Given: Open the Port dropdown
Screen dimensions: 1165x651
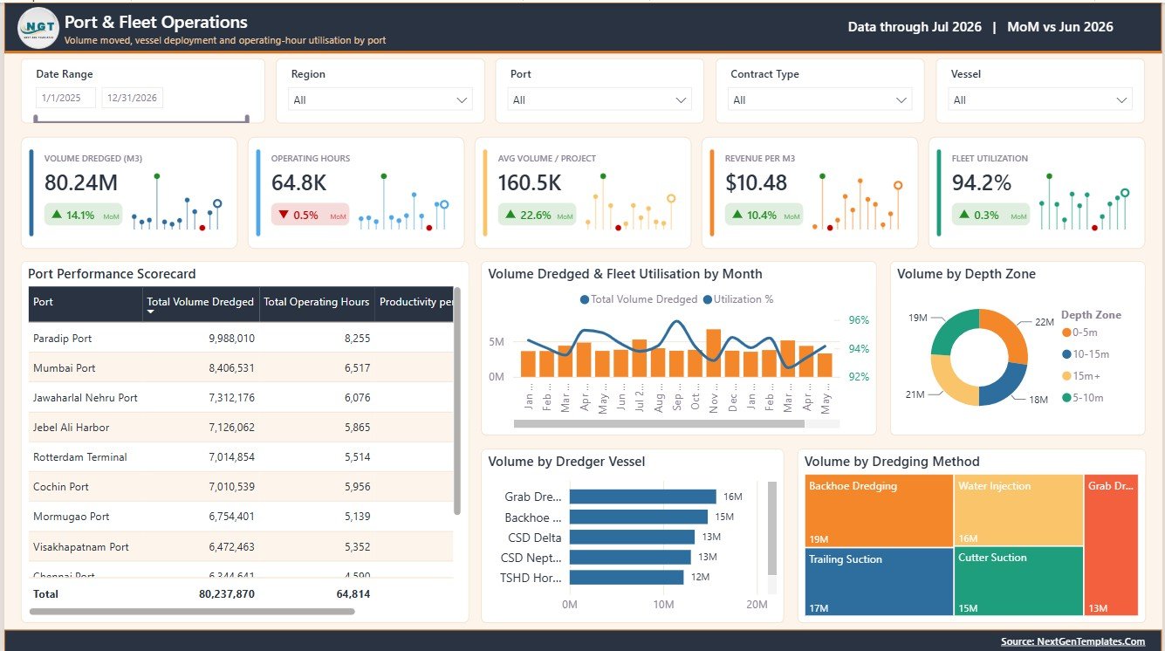Looking at the screenshot, I should [x=600, y=99].
